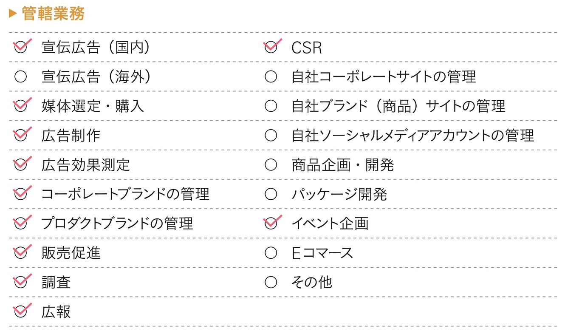Viewport: 565px width, 334px height.
Task: Check the パッケージ開発 circle
Action: click(271, 194)
